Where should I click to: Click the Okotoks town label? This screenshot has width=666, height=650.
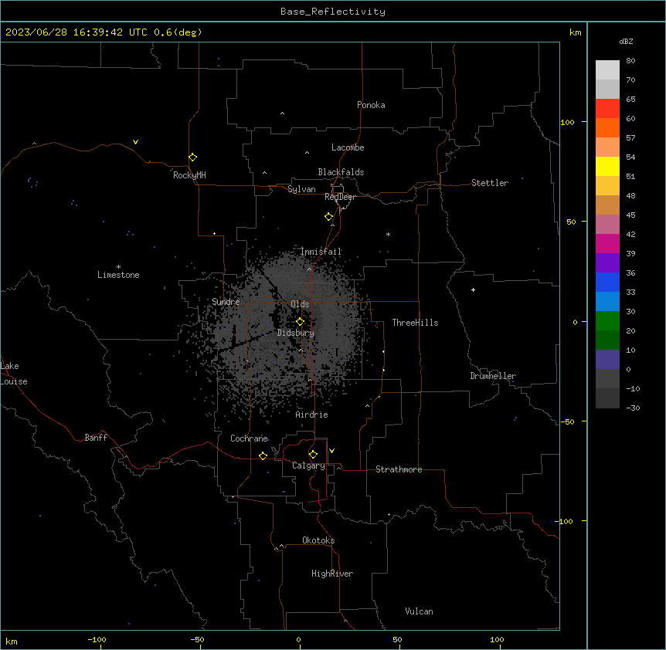(x=318, y=540)
